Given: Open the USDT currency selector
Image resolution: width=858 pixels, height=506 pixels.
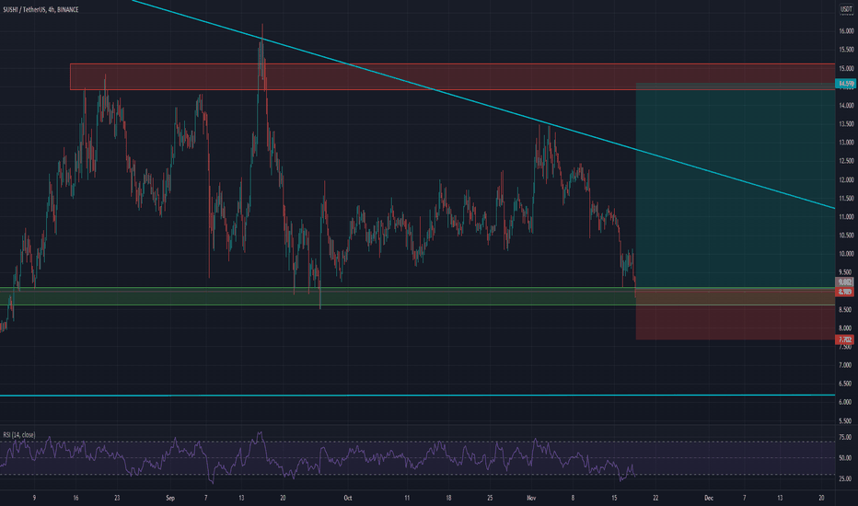Looking at the screenshot, I should (x=846, y=9).
